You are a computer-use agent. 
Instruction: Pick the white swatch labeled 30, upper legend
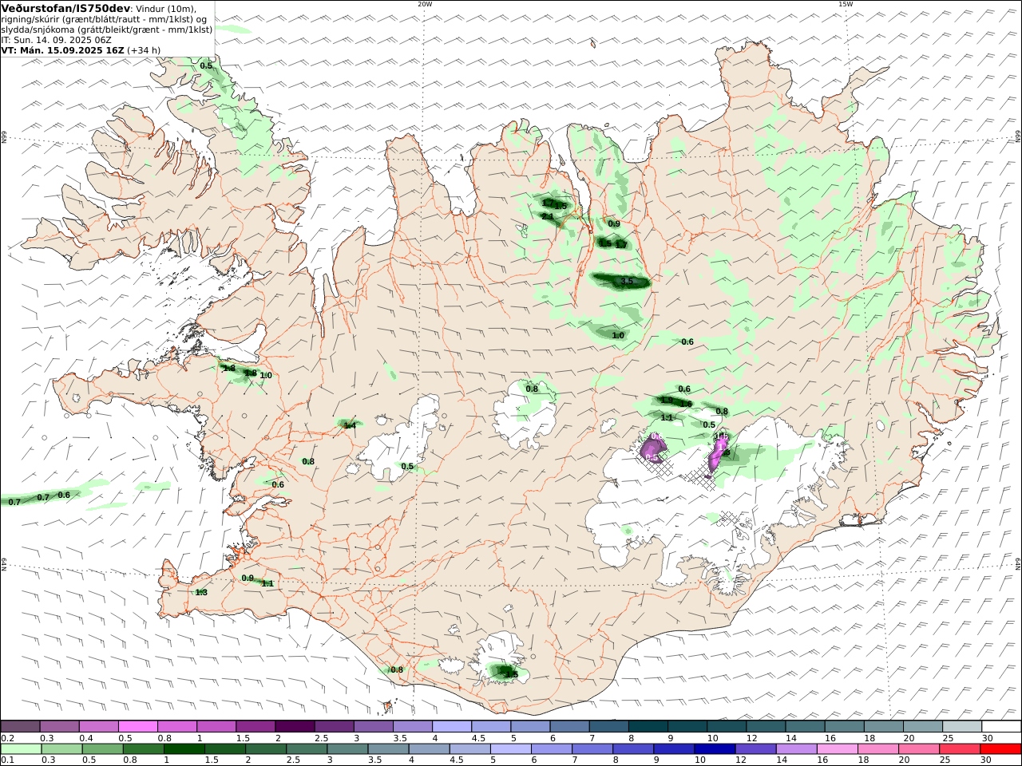1000,726
